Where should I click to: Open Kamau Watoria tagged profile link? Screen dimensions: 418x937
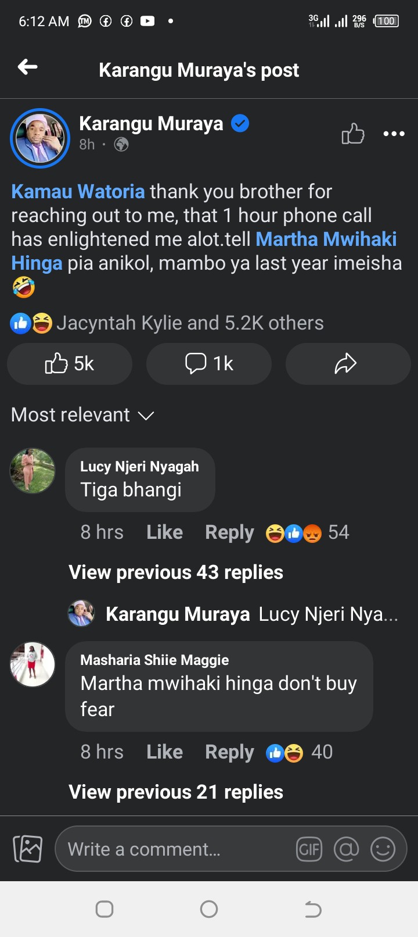tap(78, 192)
